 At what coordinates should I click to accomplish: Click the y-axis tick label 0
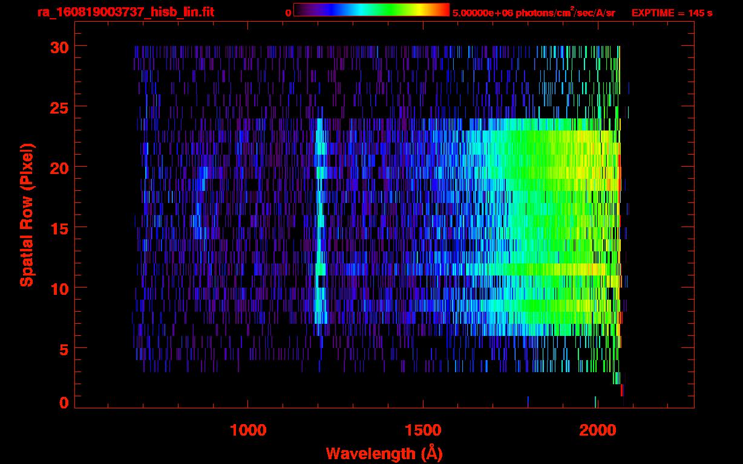click(x=63, y=403)
